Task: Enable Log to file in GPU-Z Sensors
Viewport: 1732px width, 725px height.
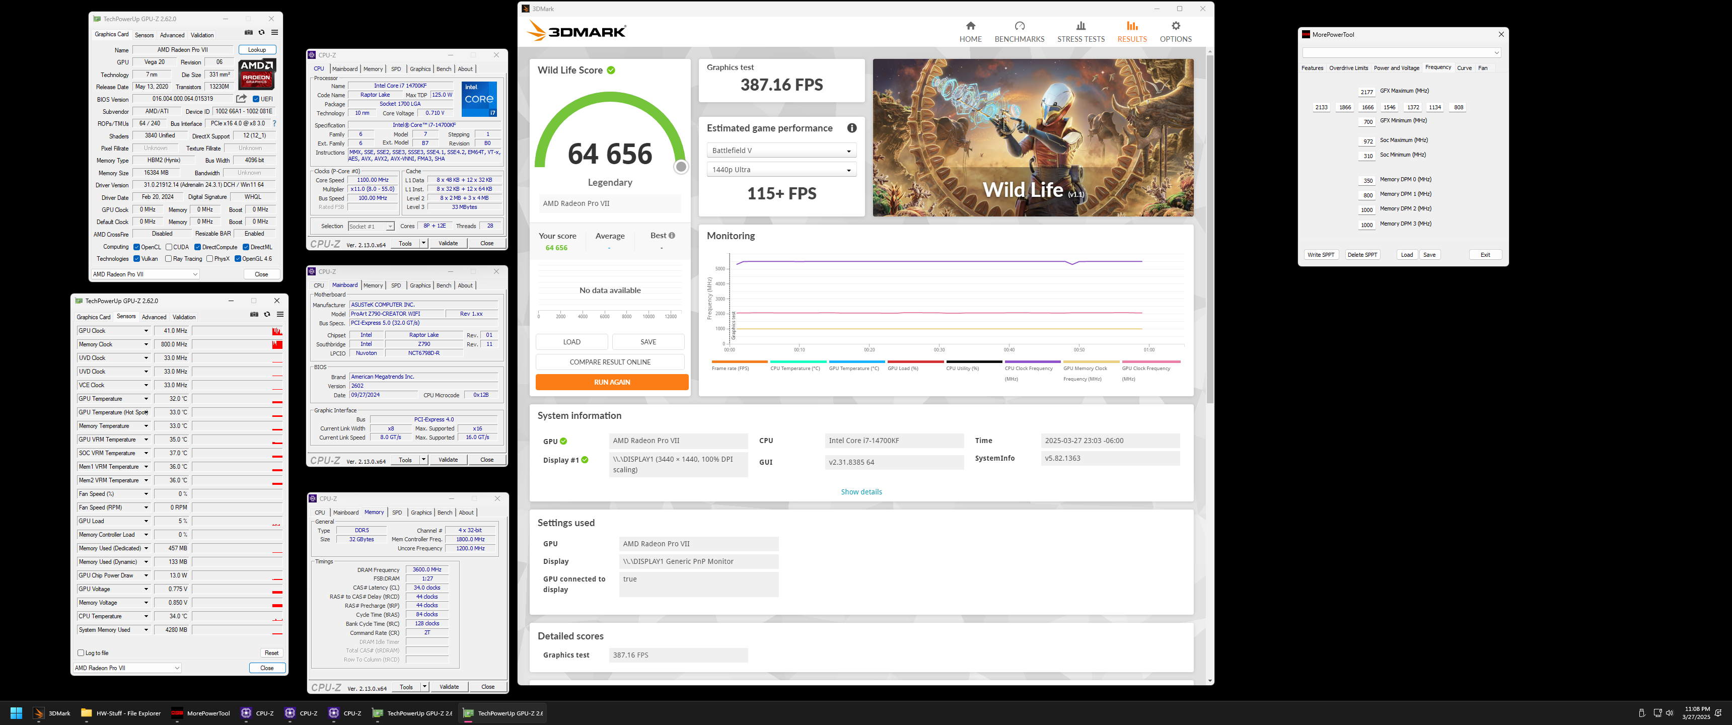Action: pyautogui.click(x=81, y=652)
